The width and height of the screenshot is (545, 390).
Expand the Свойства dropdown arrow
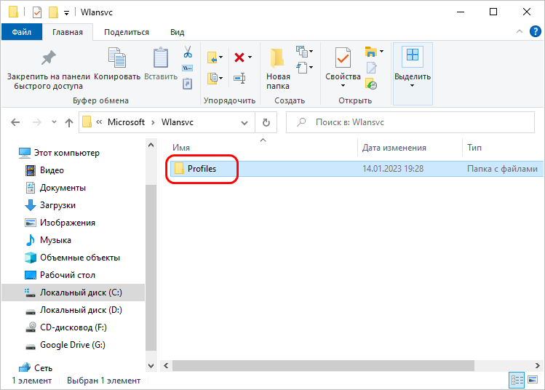[x=343, y=86]
